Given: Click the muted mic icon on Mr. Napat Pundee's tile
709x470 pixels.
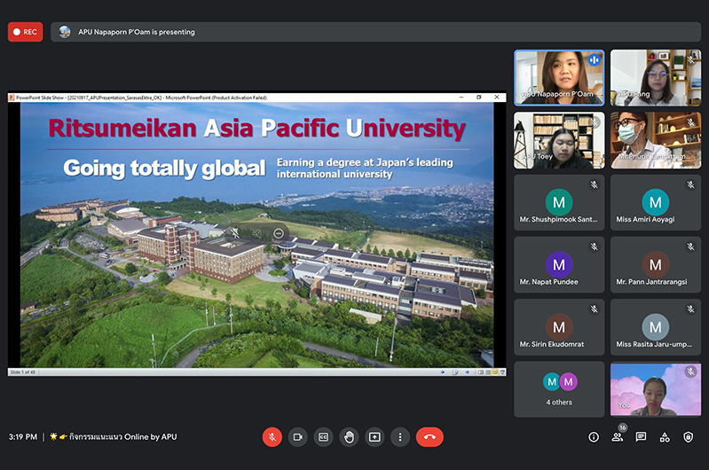Looking at the screenshot, I should [x=595, y=247].
